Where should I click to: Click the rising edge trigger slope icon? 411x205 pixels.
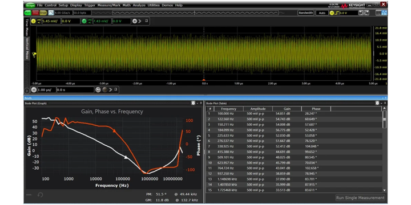click(337, 13)
